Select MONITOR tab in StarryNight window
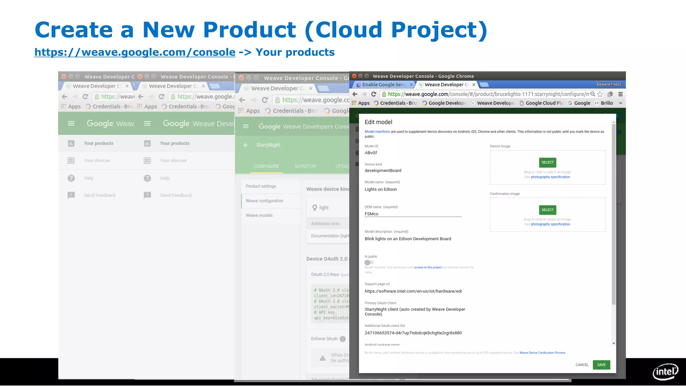Image resolution: width=686 pixels, height=386 pixels. point(305,166)
